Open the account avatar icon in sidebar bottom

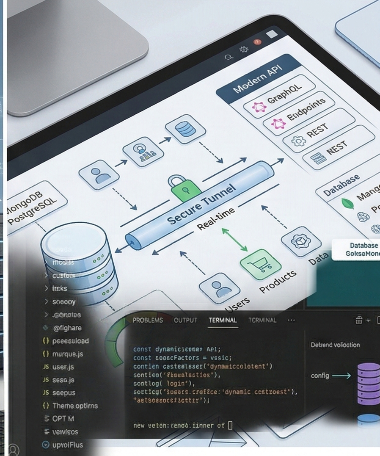(x=13, y=450)
